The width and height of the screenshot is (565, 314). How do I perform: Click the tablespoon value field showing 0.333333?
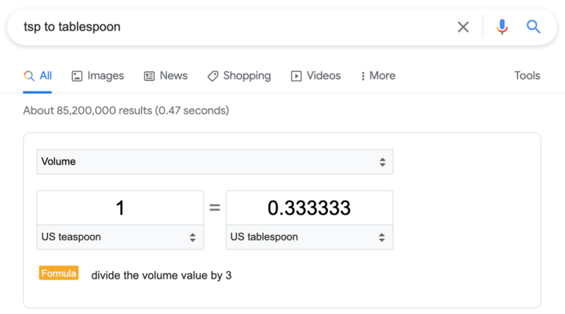click(x=309, y=208)
